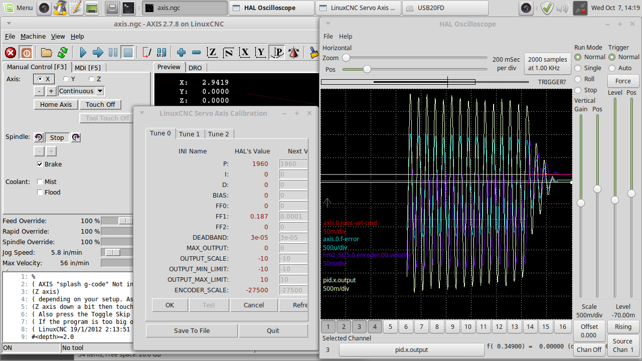Image resolution: width=642 pixels, height=361 pixels.
Task: Toggle optional pause M1 icon
Action: point(162,53)
